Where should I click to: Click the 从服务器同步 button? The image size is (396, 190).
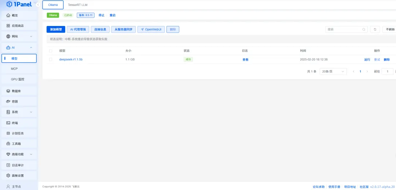pos(124,30)
